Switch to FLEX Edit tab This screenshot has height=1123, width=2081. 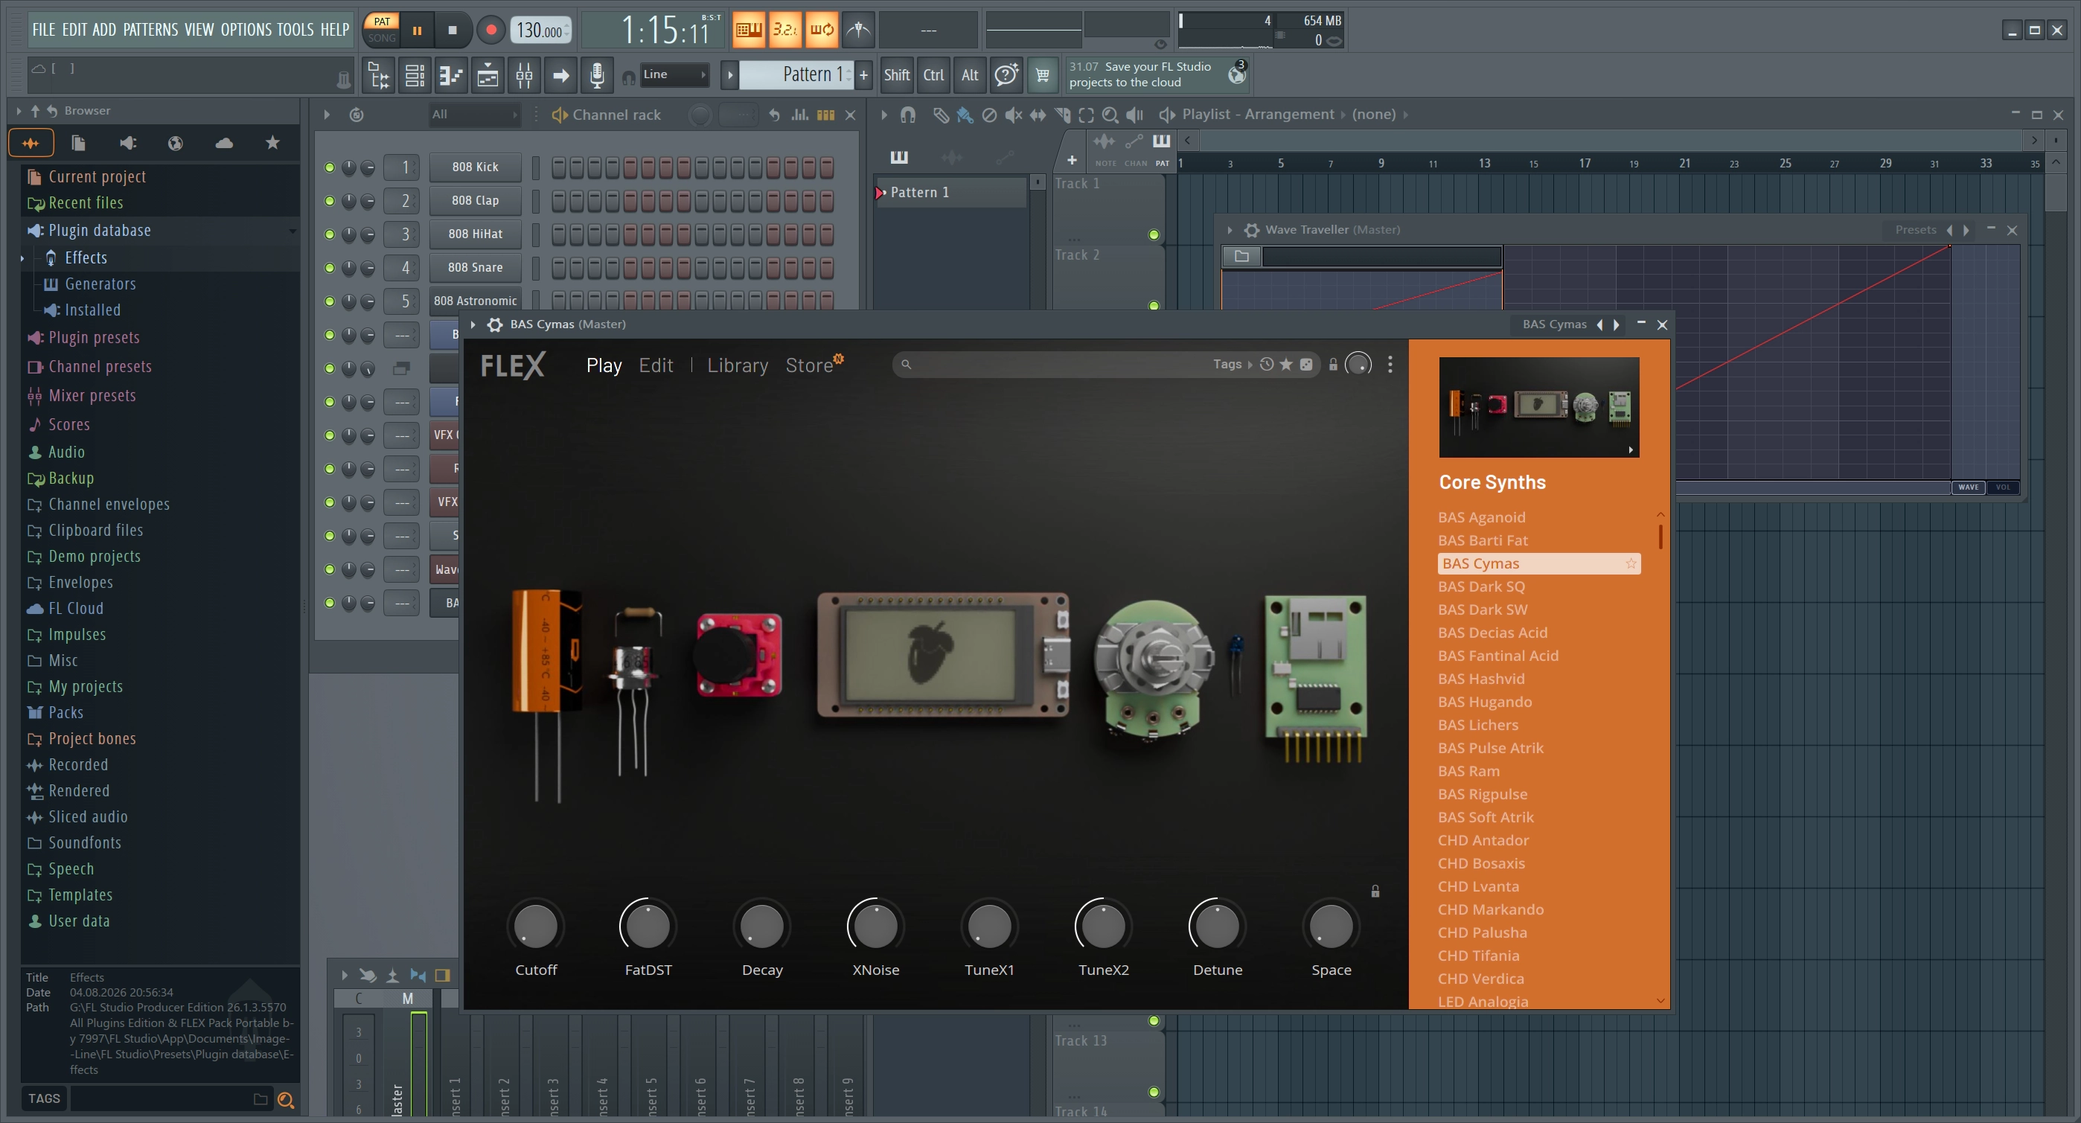coord(656,365)
